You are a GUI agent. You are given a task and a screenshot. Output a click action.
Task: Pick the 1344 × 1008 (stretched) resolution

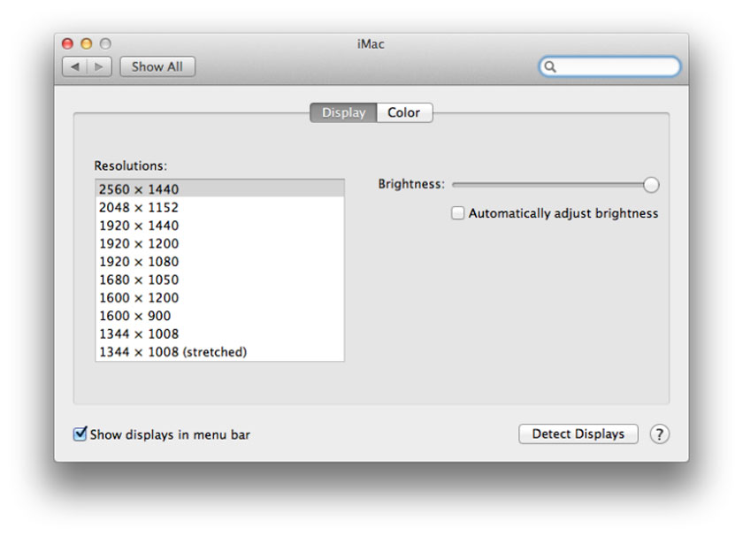172,351
